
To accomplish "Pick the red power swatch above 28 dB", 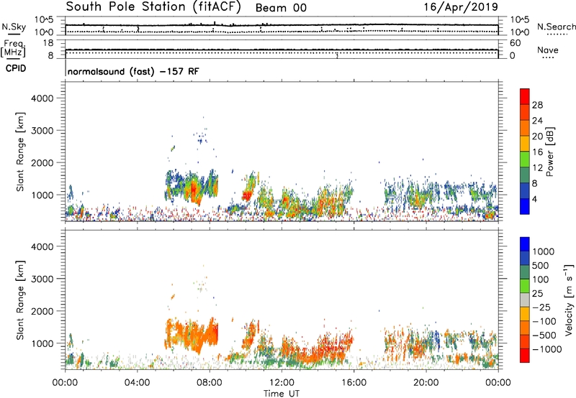I will click(x=525, y=96).
